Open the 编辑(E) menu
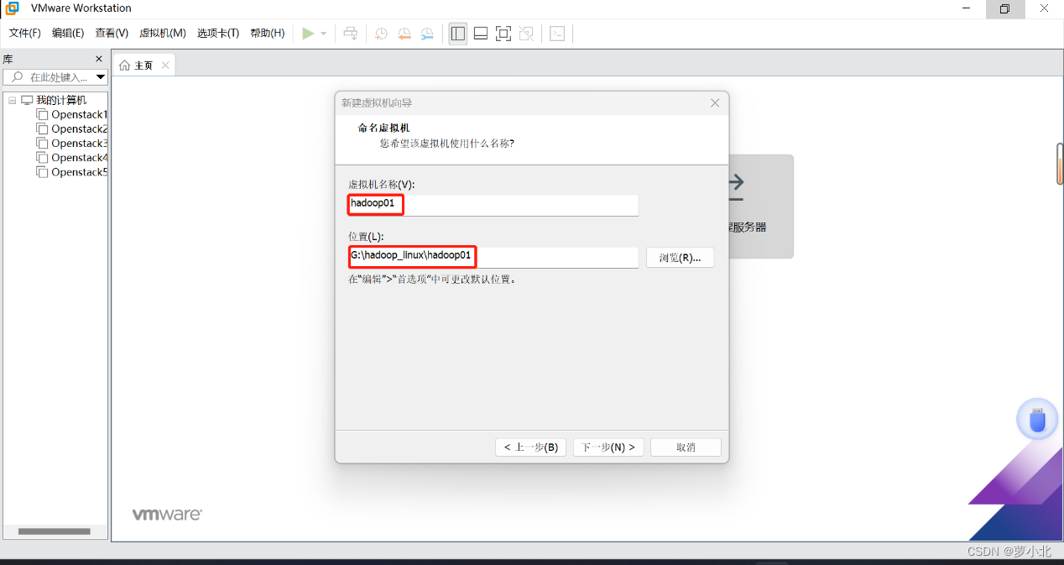This screenshot has height=565, width=1064. [x=68, y=34]
